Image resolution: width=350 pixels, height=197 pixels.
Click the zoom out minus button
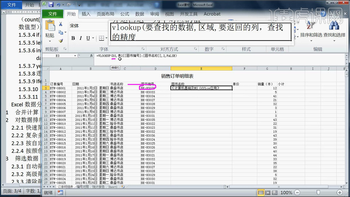[297, 192]
